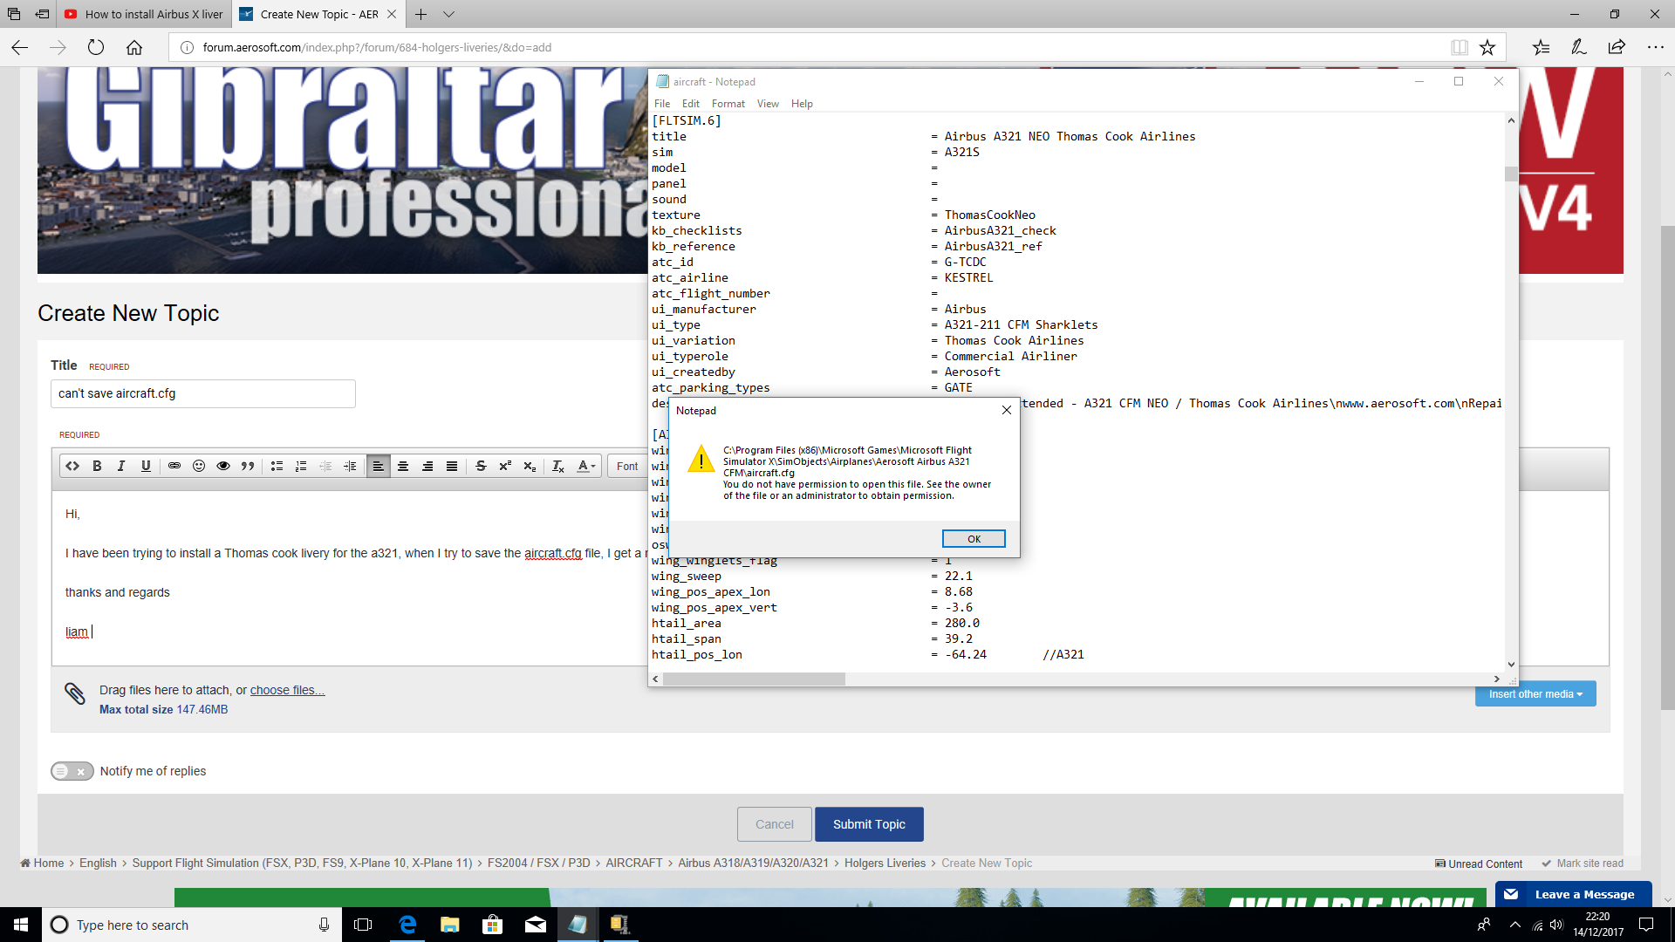Open Notepad File menu
Image resolution: width=1675 pixels, height=942 pixels.
tap(662, 104)
